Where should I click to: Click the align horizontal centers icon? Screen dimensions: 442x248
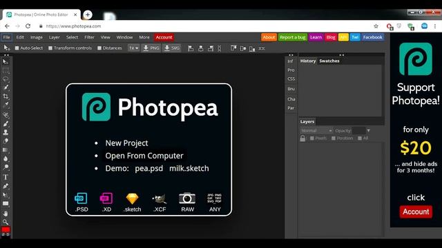coord(201,48)
